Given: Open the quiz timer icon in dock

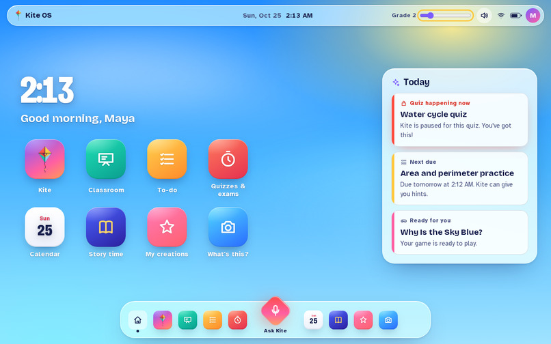Looking at the screenshot, I should point(237,320).
